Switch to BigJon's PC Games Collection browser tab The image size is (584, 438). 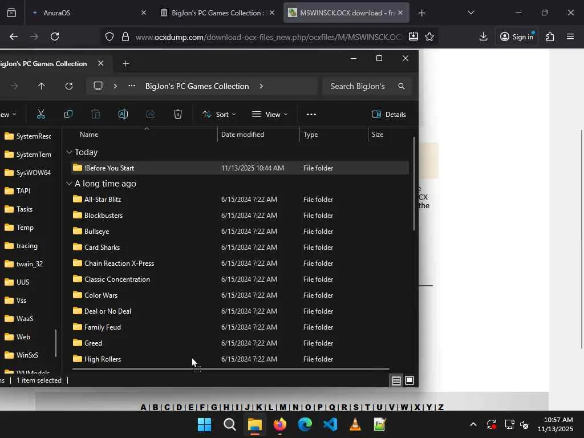[x=217, y=13]
